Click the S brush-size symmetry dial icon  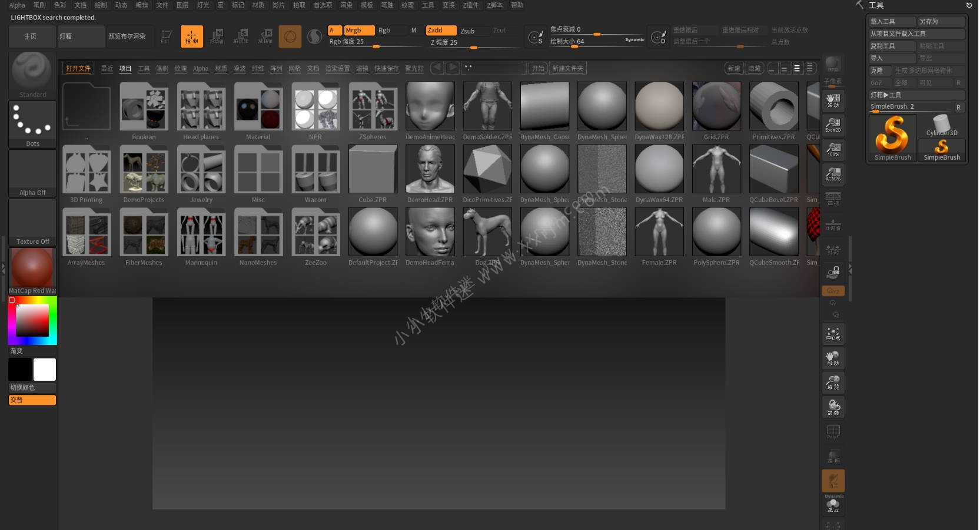click(x=536, y=38)
